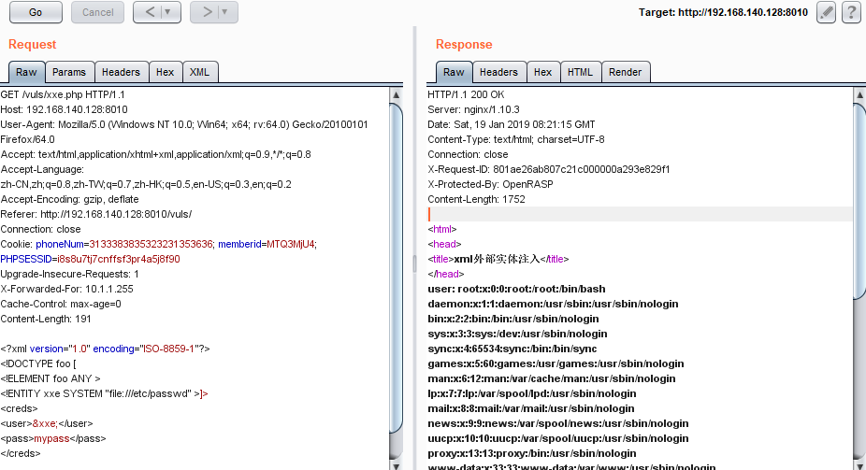This screenshot has height=470, width=866.
Task: Click the 'Content-Length: 1752' response header
Action: click(x=476, y=199)
